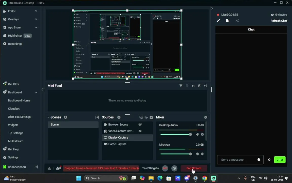Open the edit stream info pencil icon

click(x=218, y=21)
